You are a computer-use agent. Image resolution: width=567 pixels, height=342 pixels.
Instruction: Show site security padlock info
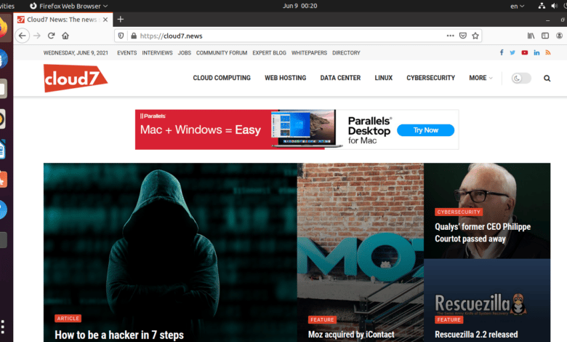coord(134,36)
